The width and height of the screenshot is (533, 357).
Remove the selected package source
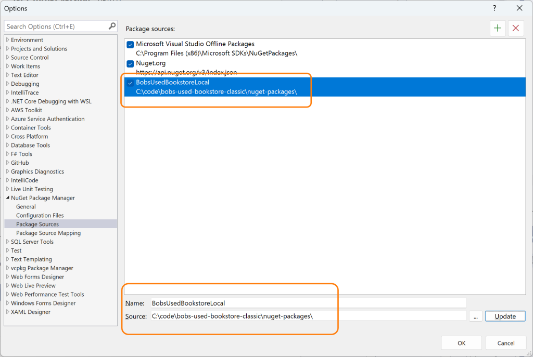coord(515,28)
